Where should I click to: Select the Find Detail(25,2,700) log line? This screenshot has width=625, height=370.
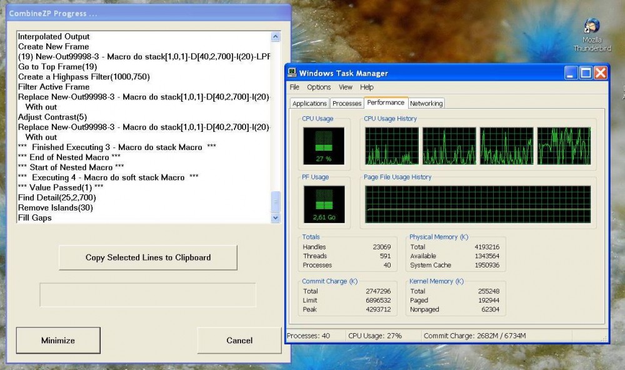pyautogui.click(x=57, y=197)
